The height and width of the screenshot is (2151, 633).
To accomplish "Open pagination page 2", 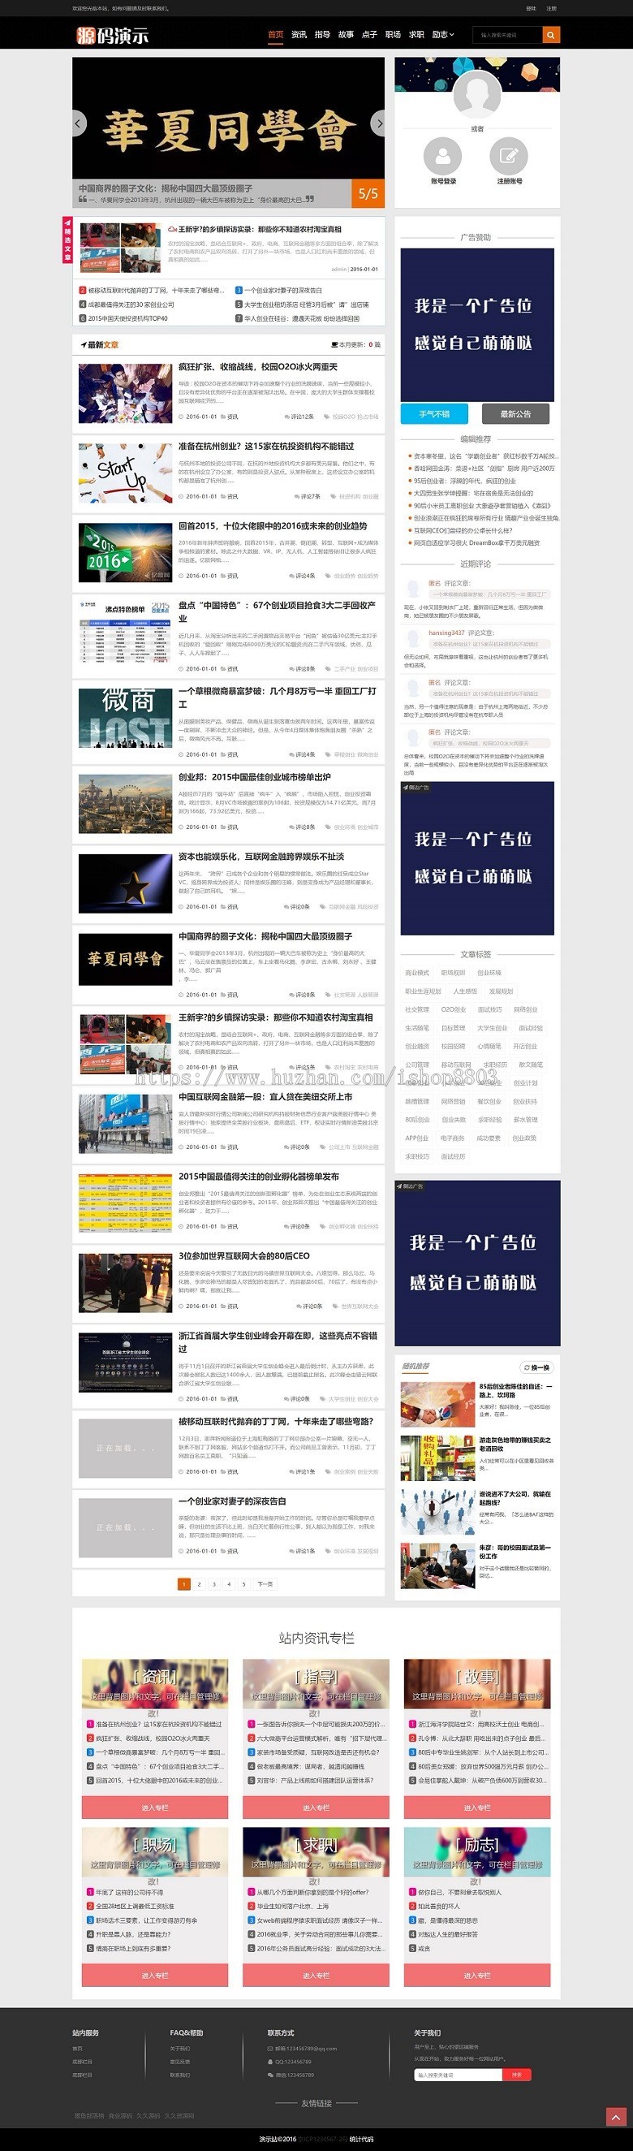I will pos(200,1584).
